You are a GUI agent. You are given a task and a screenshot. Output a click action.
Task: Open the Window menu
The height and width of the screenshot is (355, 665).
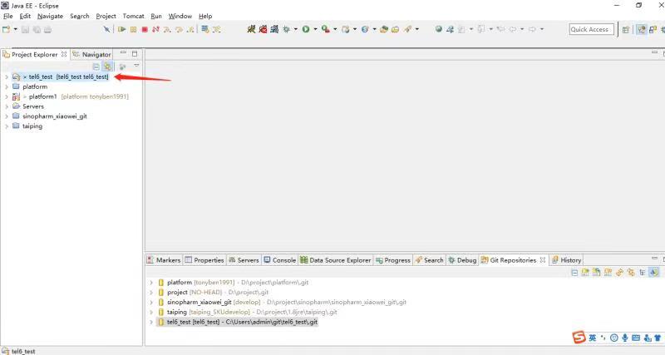point(180,16)
